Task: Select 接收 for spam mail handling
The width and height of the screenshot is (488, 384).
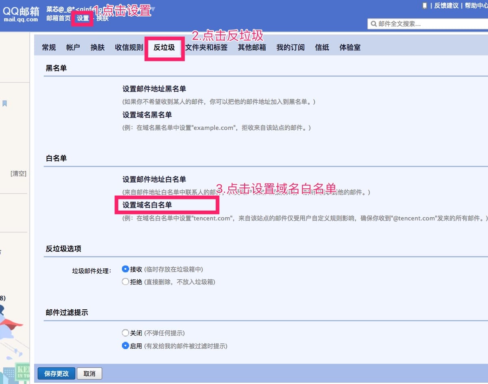Action: (x=126, y=269)
